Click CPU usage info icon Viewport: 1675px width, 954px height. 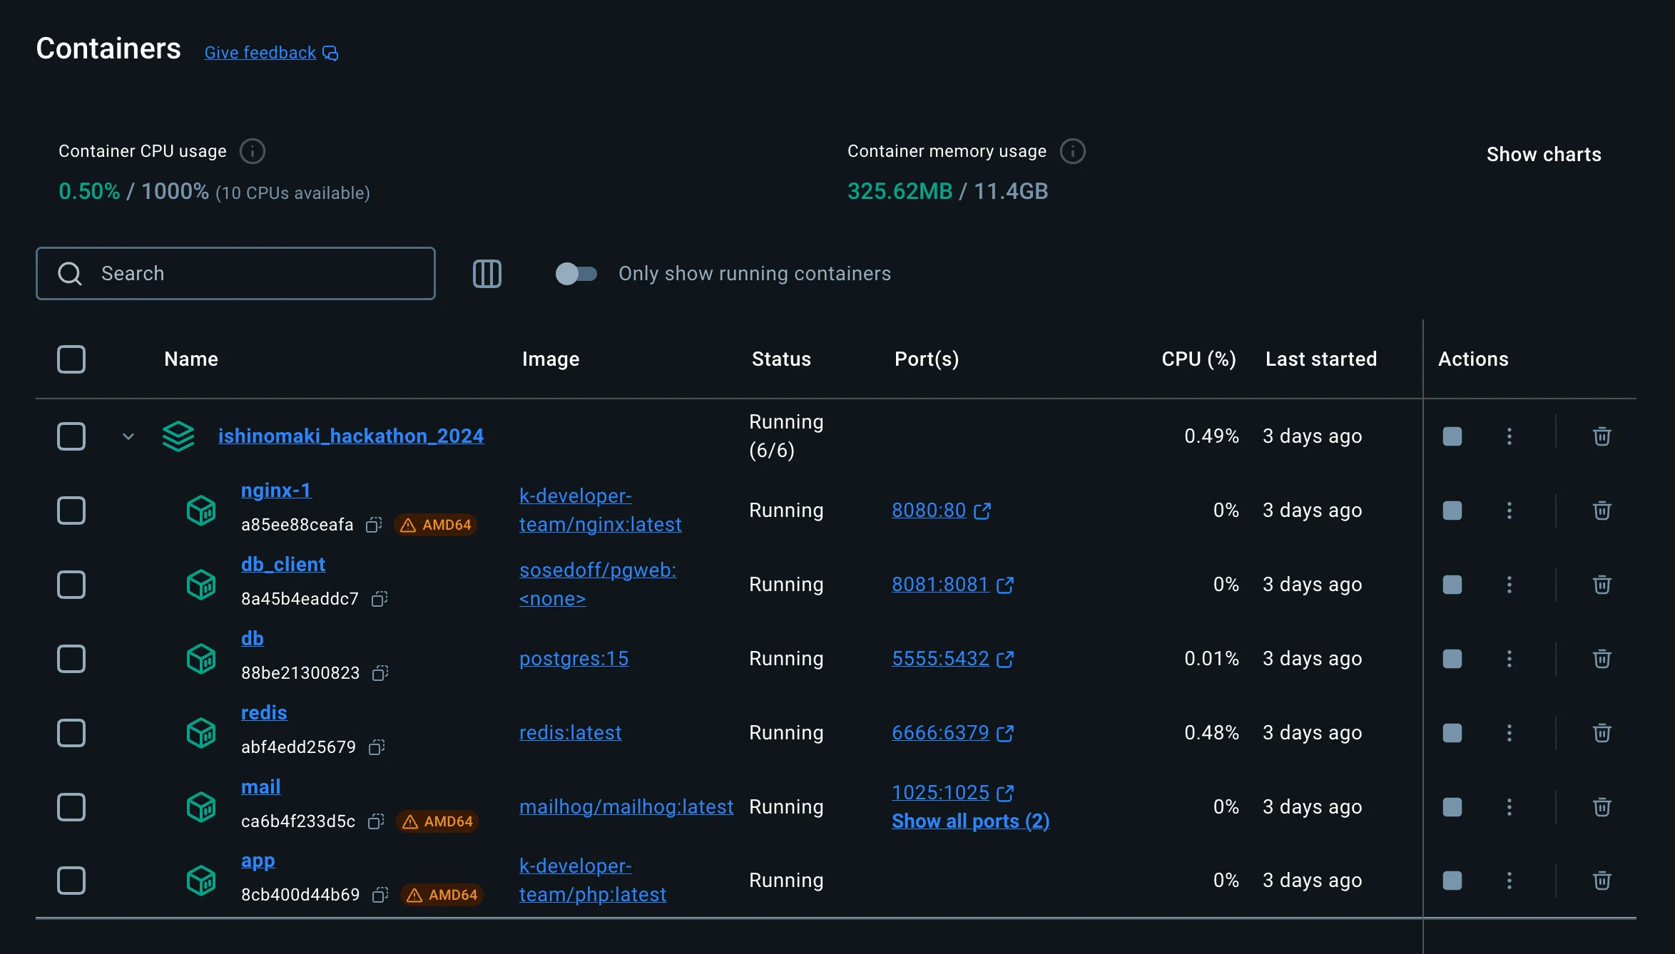pyautogui.click(x=253, y=151)
